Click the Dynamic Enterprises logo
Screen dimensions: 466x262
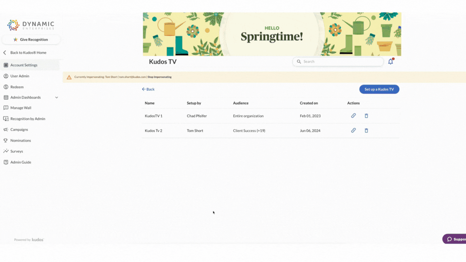[31, 25]
